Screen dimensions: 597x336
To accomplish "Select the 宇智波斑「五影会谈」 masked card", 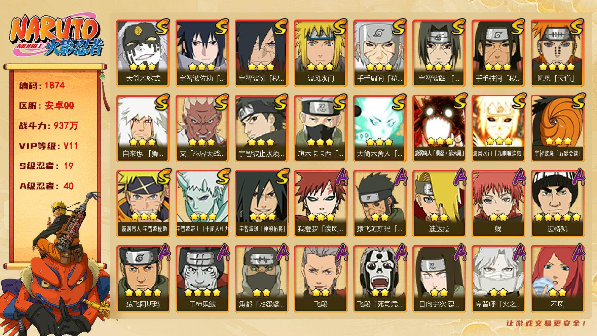I will [557, 128].
